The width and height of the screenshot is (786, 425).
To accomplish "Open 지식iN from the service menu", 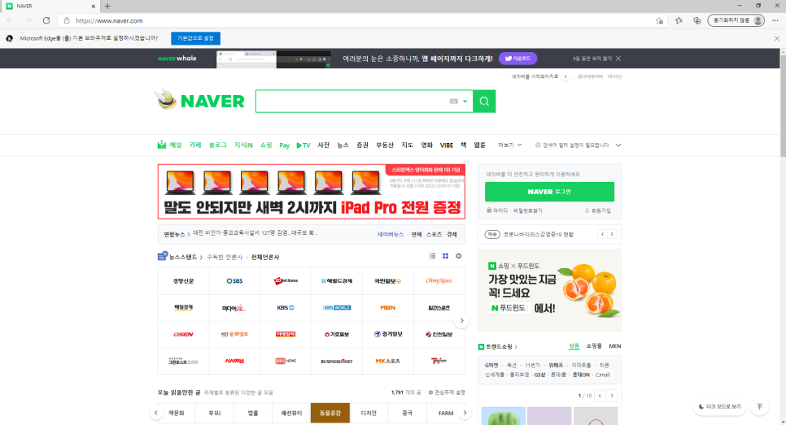I will click(243, 145).
